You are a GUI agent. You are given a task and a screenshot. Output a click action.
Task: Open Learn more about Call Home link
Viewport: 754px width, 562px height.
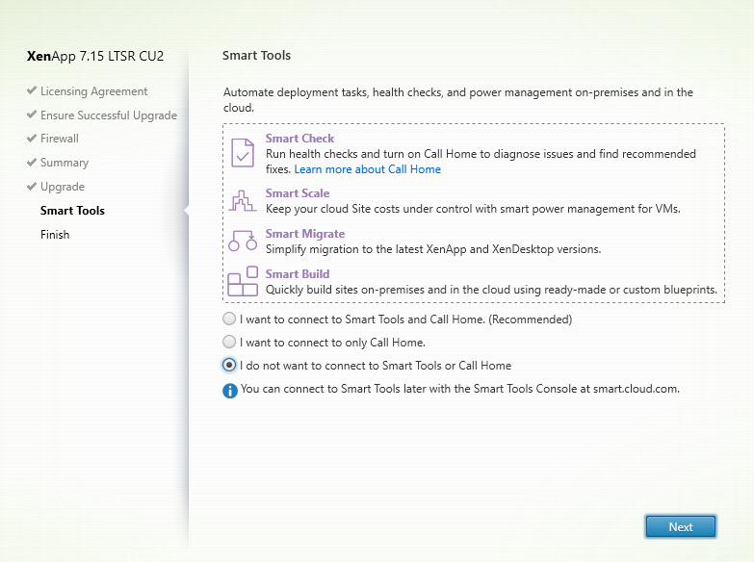[367, 169]
